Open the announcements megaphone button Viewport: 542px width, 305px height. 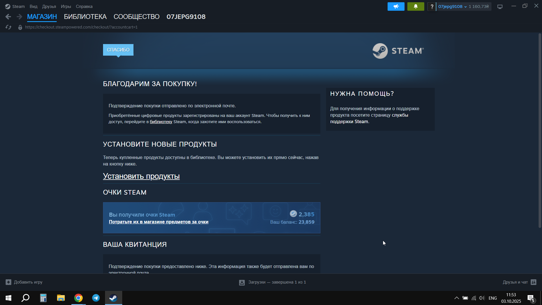point(396,6)
